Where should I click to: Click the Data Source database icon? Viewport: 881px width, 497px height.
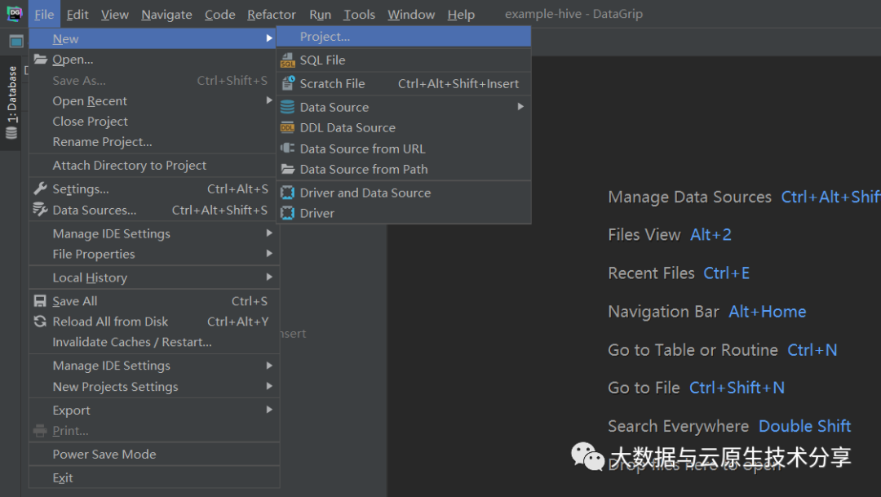pos(287,107)
